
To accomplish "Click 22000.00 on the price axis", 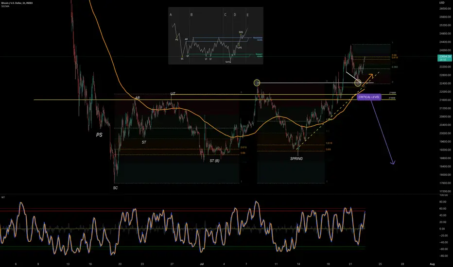I will (x=445, y=92).
